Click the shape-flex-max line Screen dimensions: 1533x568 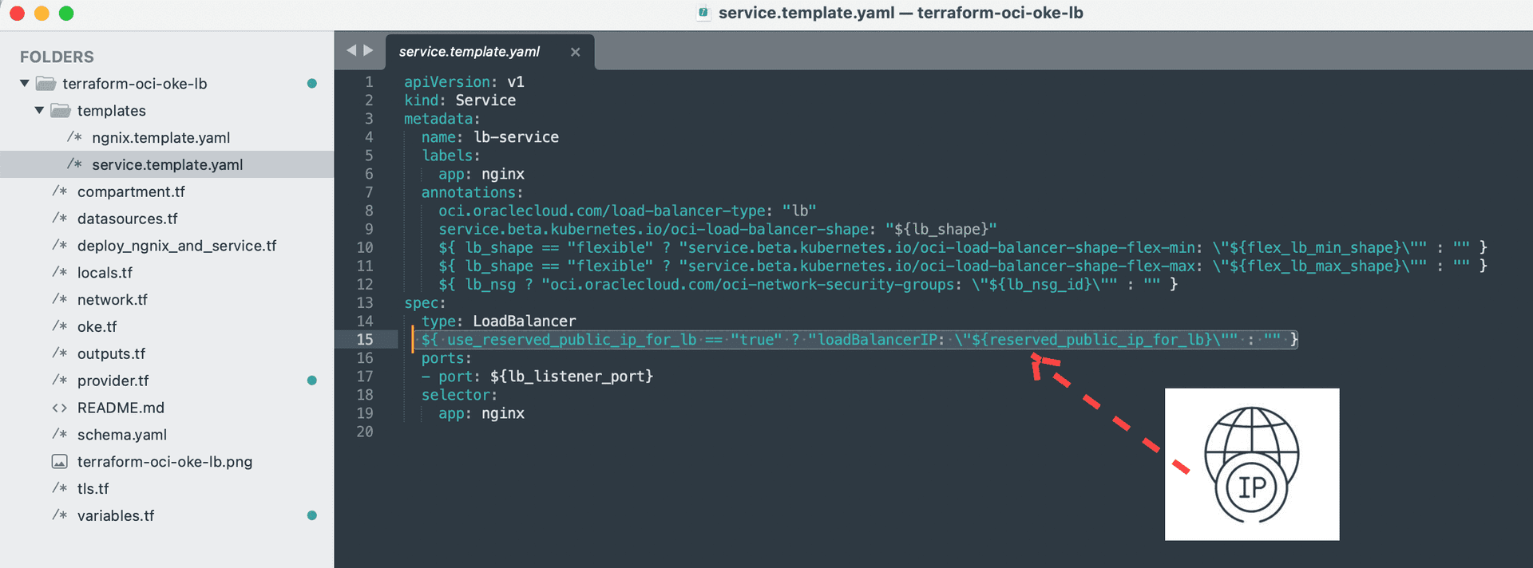pos(963,266)
